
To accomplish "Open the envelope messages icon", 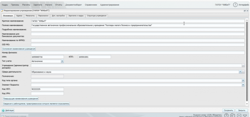I will (239, 115).
